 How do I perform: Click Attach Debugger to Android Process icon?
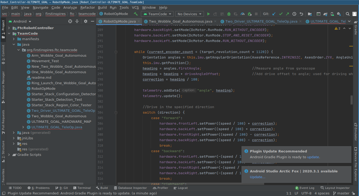tap(249, 14)
